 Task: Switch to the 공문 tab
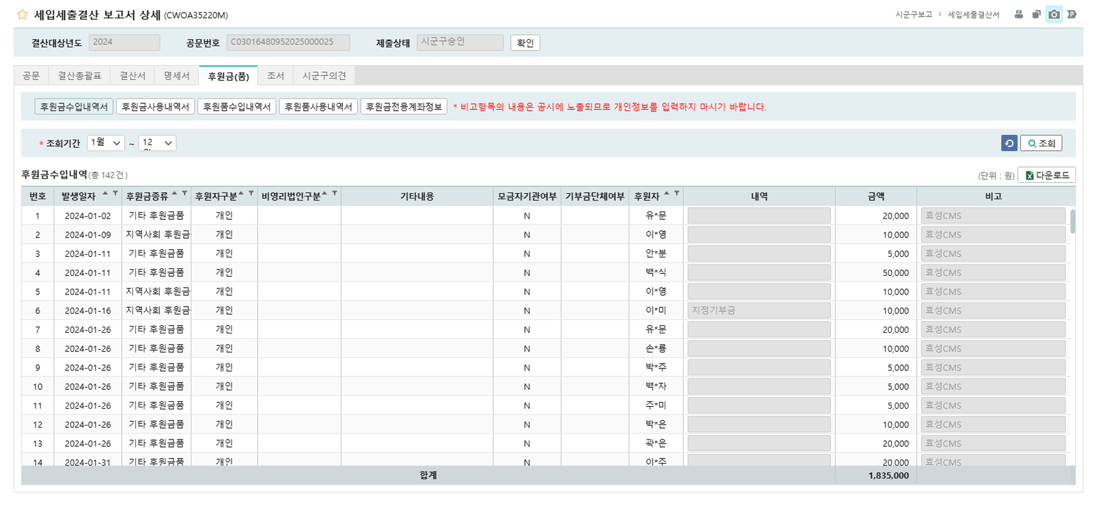click(31, 76)
